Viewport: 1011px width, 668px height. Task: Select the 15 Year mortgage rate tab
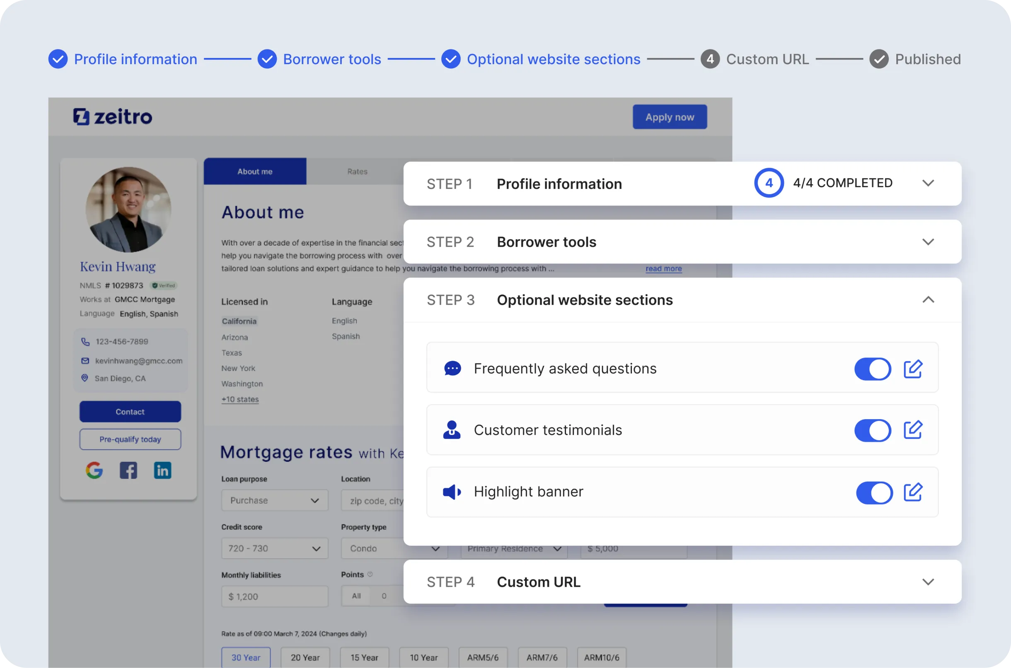pos(365,657)
